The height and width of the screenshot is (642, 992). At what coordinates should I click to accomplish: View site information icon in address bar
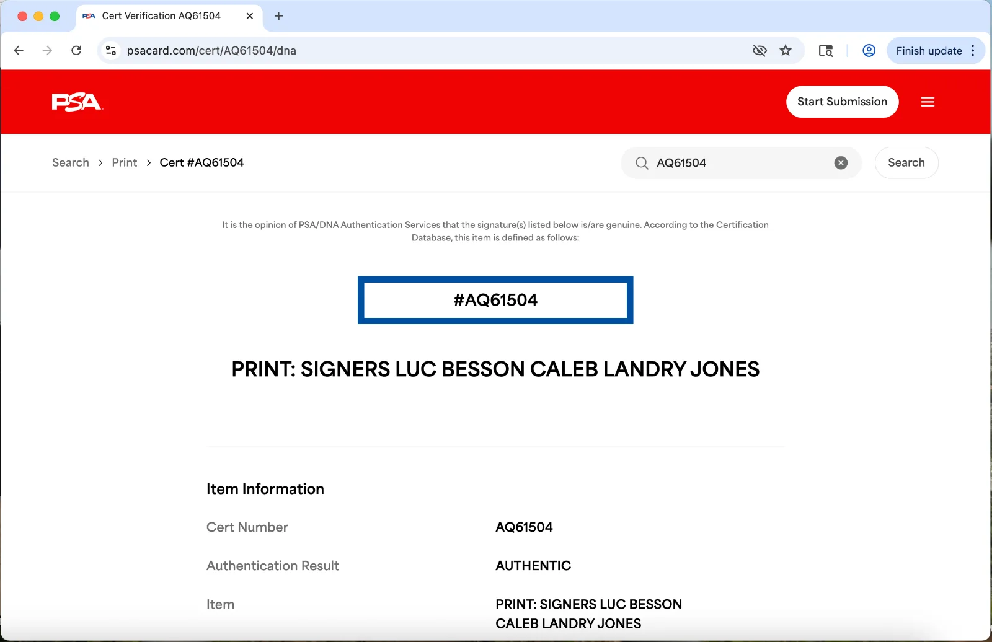pyautogui.click(x=111, y=51)
